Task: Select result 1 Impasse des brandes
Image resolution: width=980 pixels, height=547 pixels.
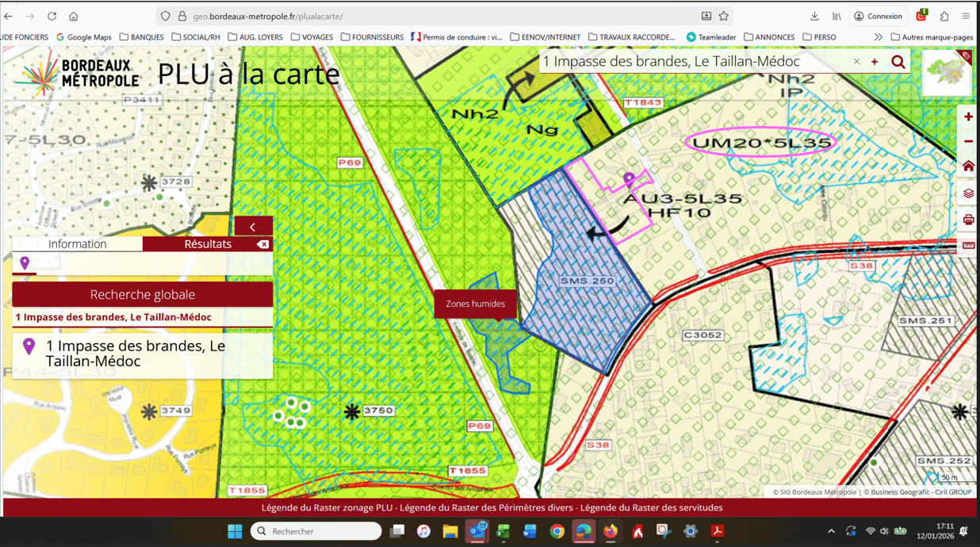Action: [x=135, y=354]
